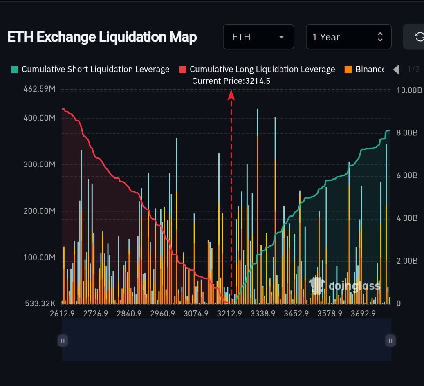Click the green Cumulative Short legend square
The height and width of the screenshot is (386, 424).
pos(15,70)
